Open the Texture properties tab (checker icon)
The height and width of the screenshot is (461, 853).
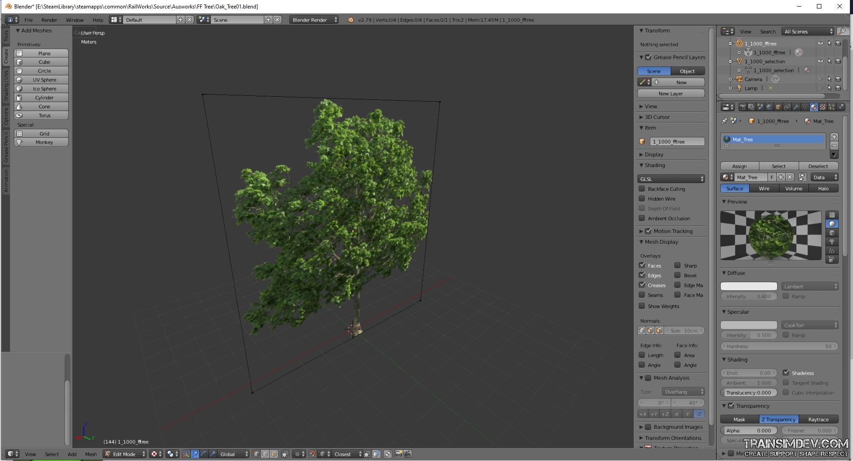point(823,107)
